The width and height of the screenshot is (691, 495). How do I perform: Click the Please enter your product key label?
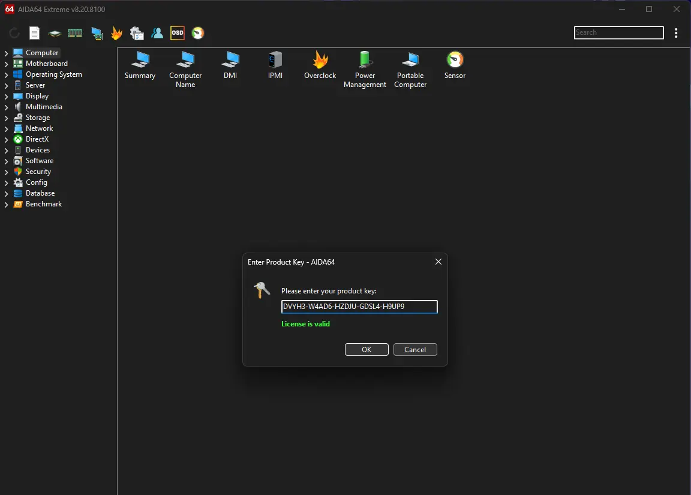pyautogui.click(x=329, y=291)
